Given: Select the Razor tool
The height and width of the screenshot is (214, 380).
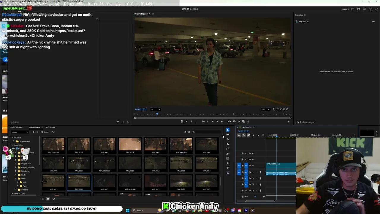Looking at the screenshot, I should tap(228, 144).
